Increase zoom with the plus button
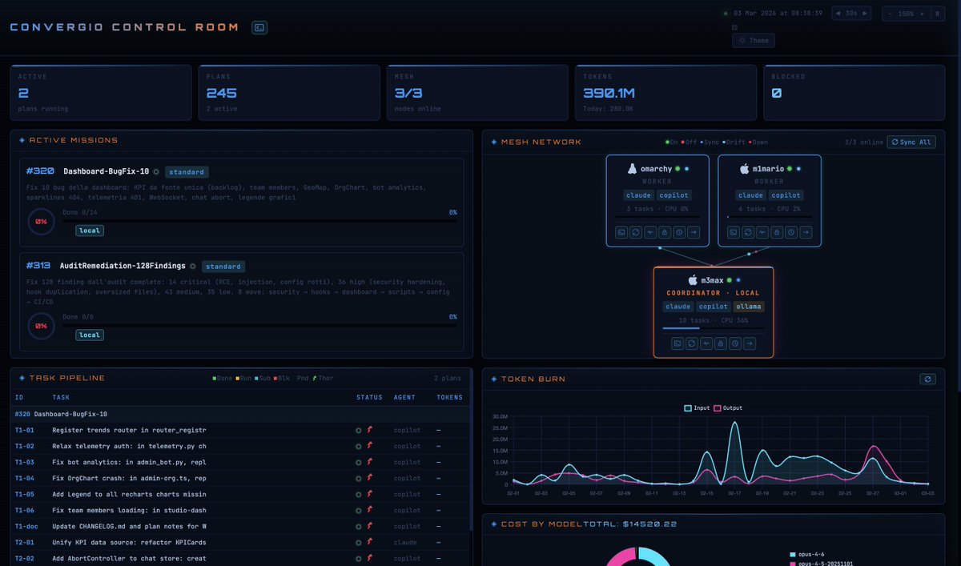The width and height of the screenshot is (961, 566). click(x=921, y=14)
